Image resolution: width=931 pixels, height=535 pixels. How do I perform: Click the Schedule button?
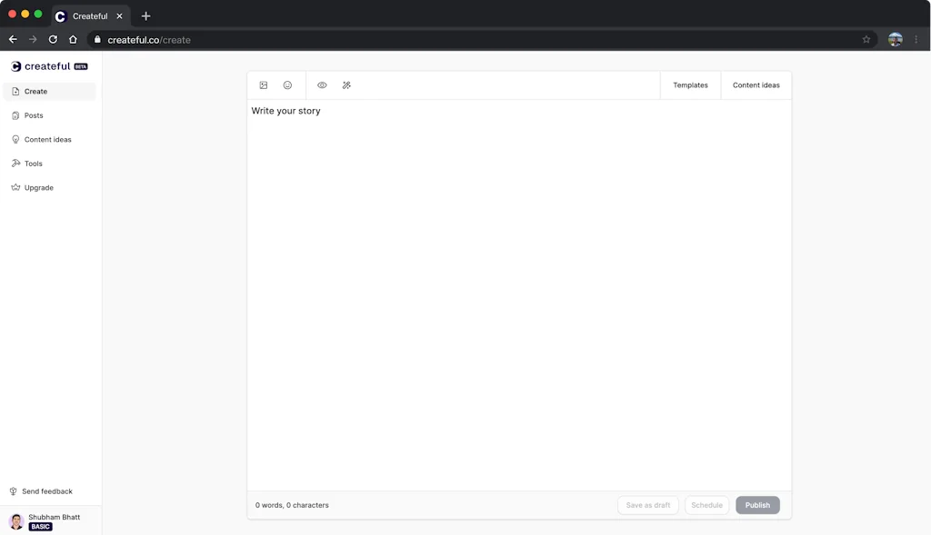coord(706,505)
